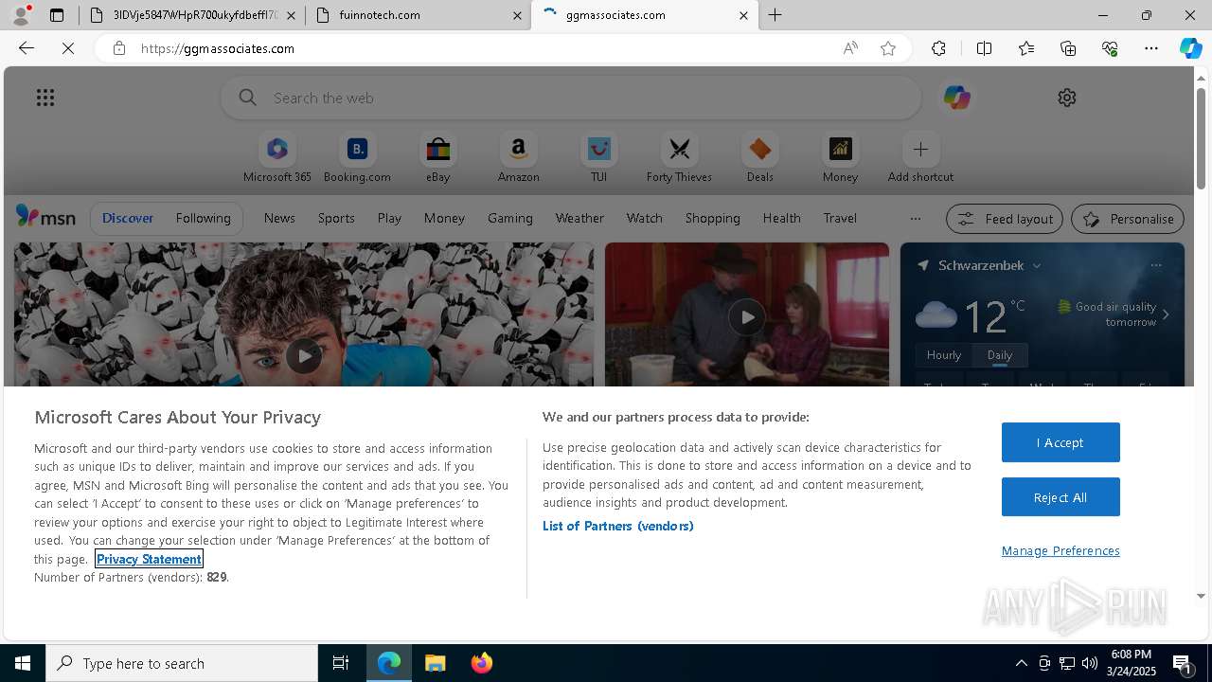1212x682 pixels.
Task: Launch the eBay shortcut tile
Action: 437,157
